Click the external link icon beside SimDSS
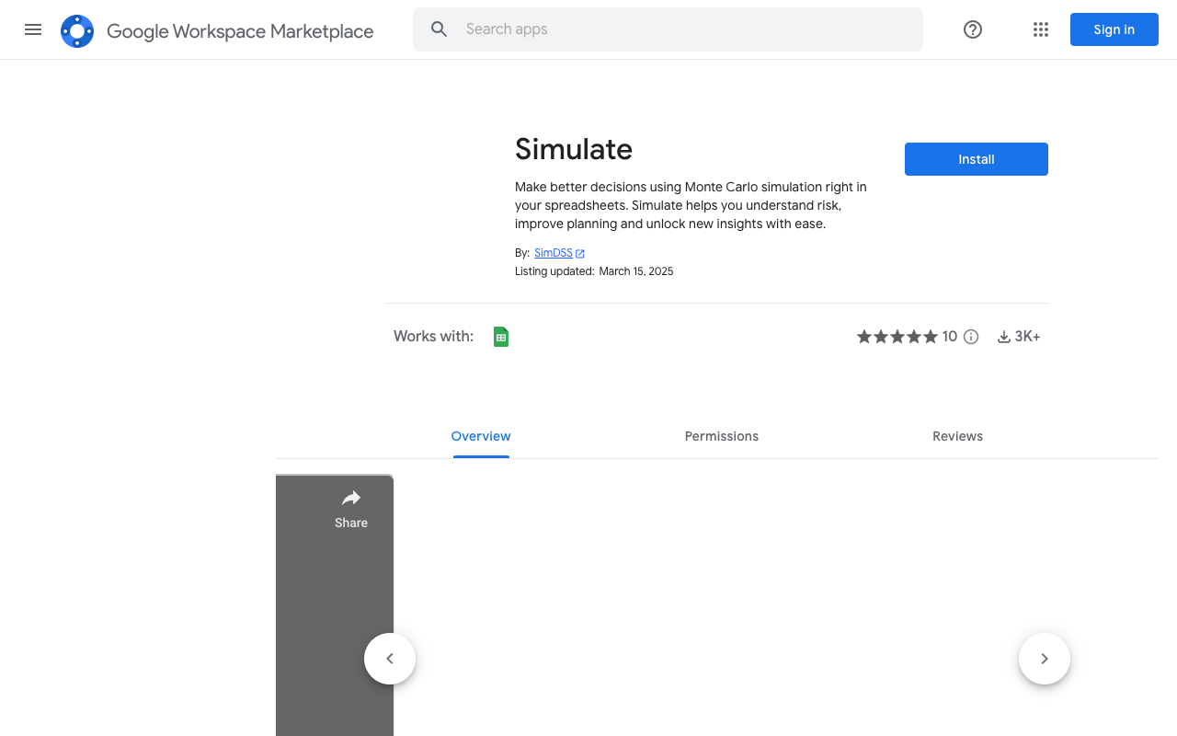Viewport: 1177px width, 736px height. click(x=580, y=253)
